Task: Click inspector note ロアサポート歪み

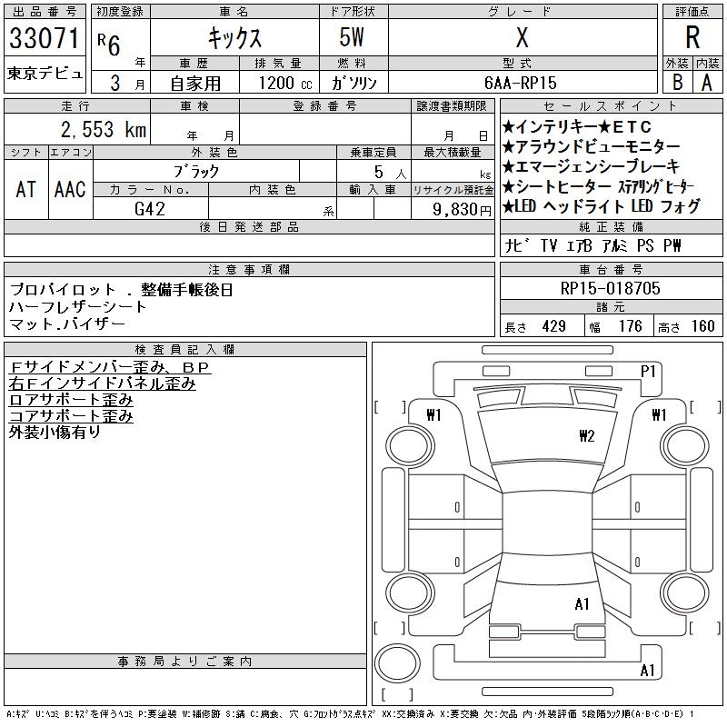Action: (x=71, y=400)
